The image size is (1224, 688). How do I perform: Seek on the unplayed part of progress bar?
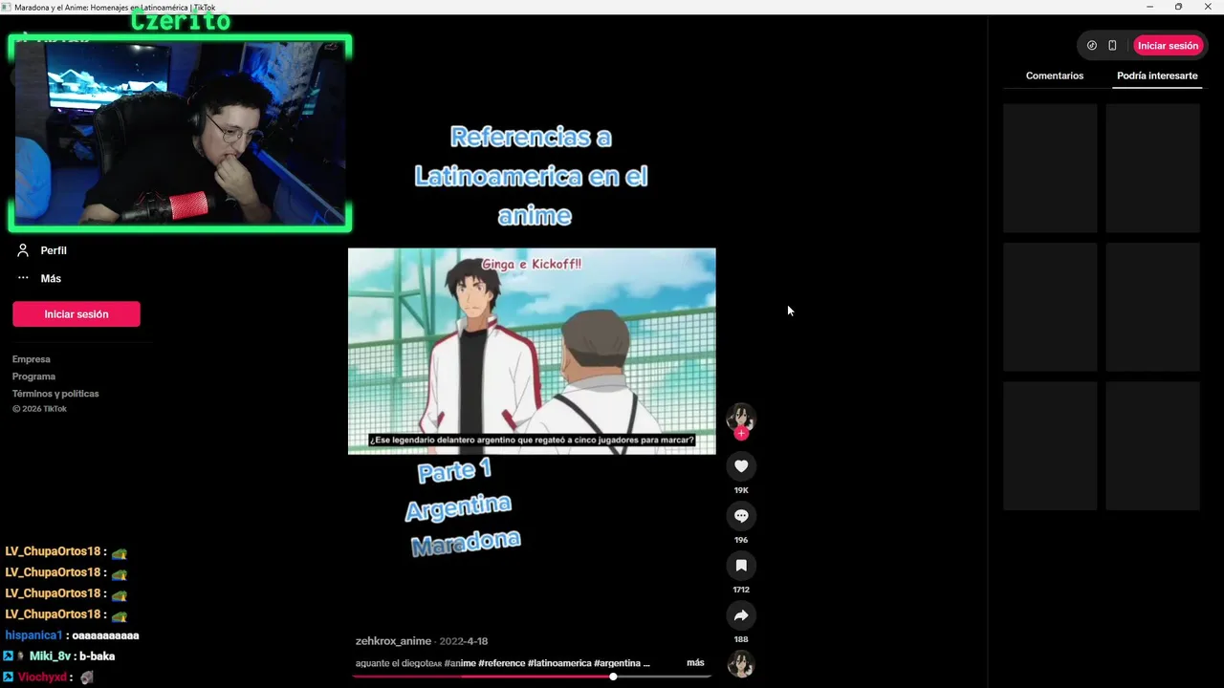(665, 677)
